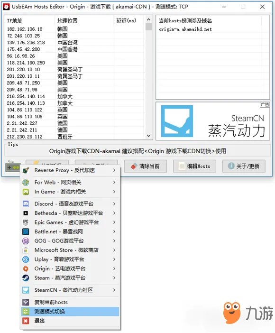275x333 pixels.
Task: Click the eraser icon on 清除当前 button
Action: [134, 166]
